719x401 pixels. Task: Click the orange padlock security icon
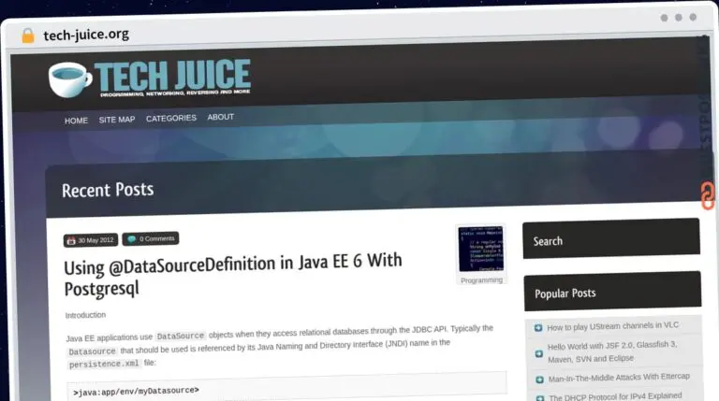tap(28, 36)
